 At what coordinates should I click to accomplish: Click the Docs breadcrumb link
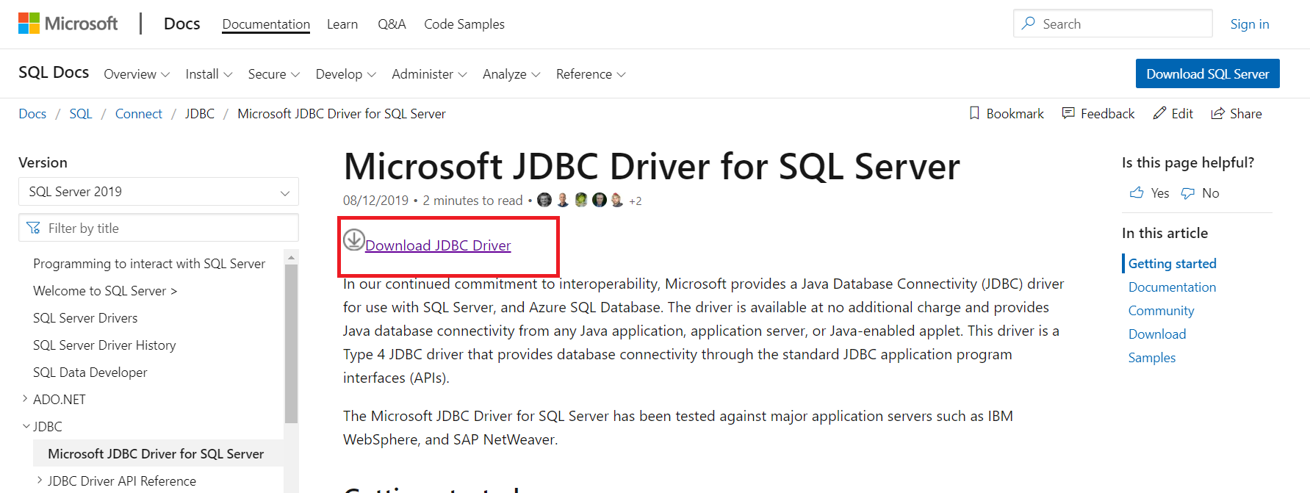click(32, 114)
